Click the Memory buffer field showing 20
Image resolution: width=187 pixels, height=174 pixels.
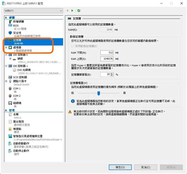click(x=105, y=75)
